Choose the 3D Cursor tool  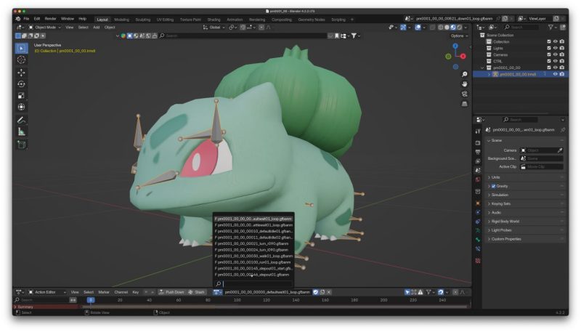point(21,60)
